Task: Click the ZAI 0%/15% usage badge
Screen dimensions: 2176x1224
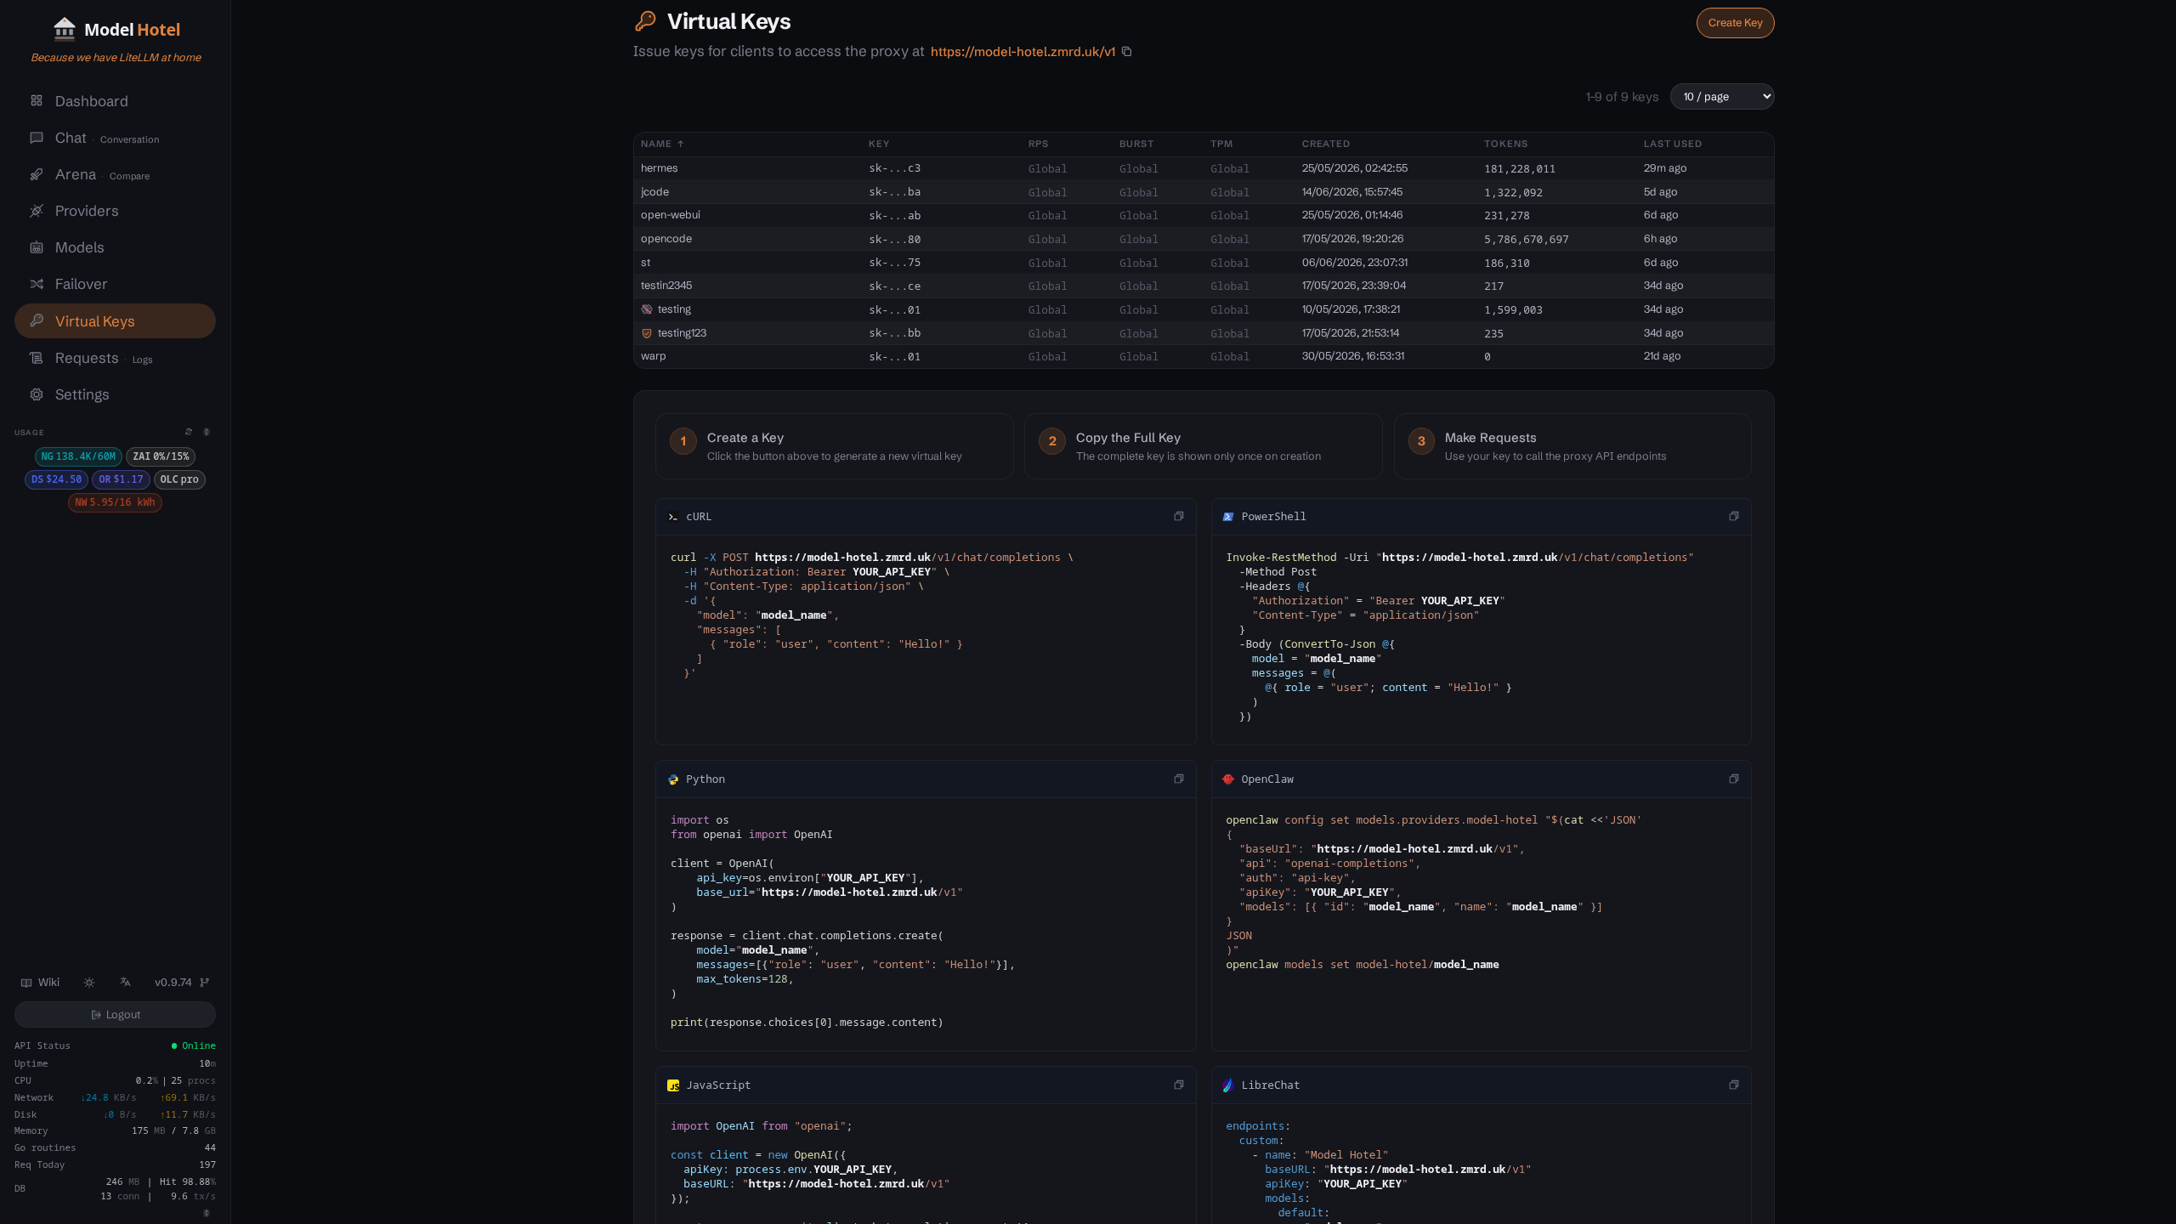Action: coord(161,456)
